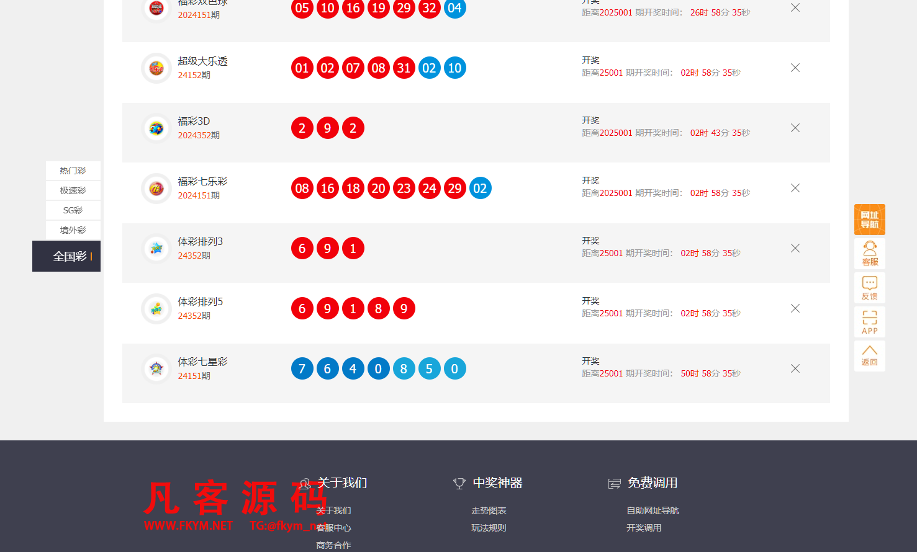Open the 反馈 feedback icon
Viewport: 917px width, 552px height.
[x=869, y=288]
